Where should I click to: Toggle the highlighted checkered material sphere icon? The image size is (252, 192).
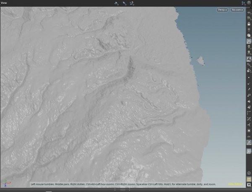(x=249, y=59)
